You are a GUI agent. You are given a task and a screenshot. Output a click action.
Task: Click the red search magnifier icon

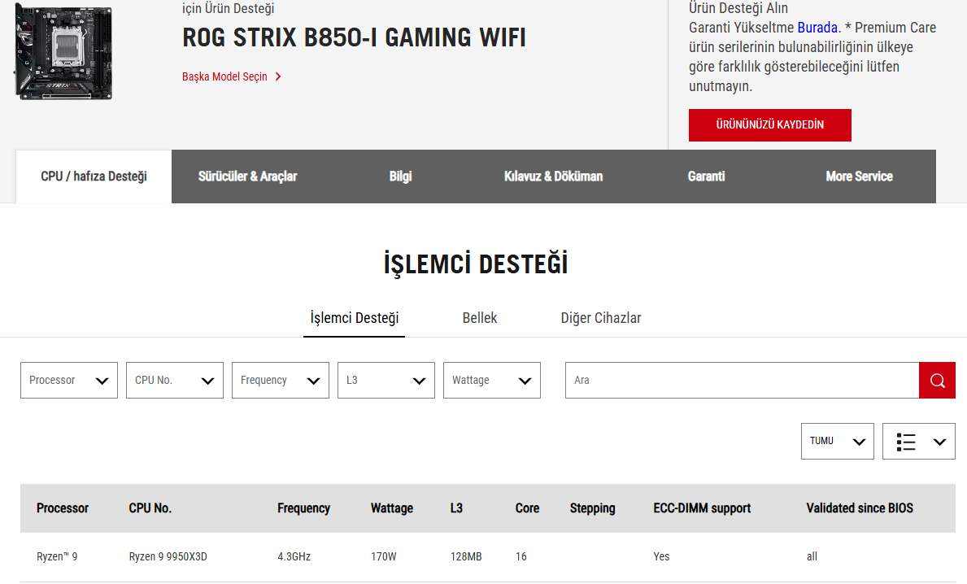(937, 381)
